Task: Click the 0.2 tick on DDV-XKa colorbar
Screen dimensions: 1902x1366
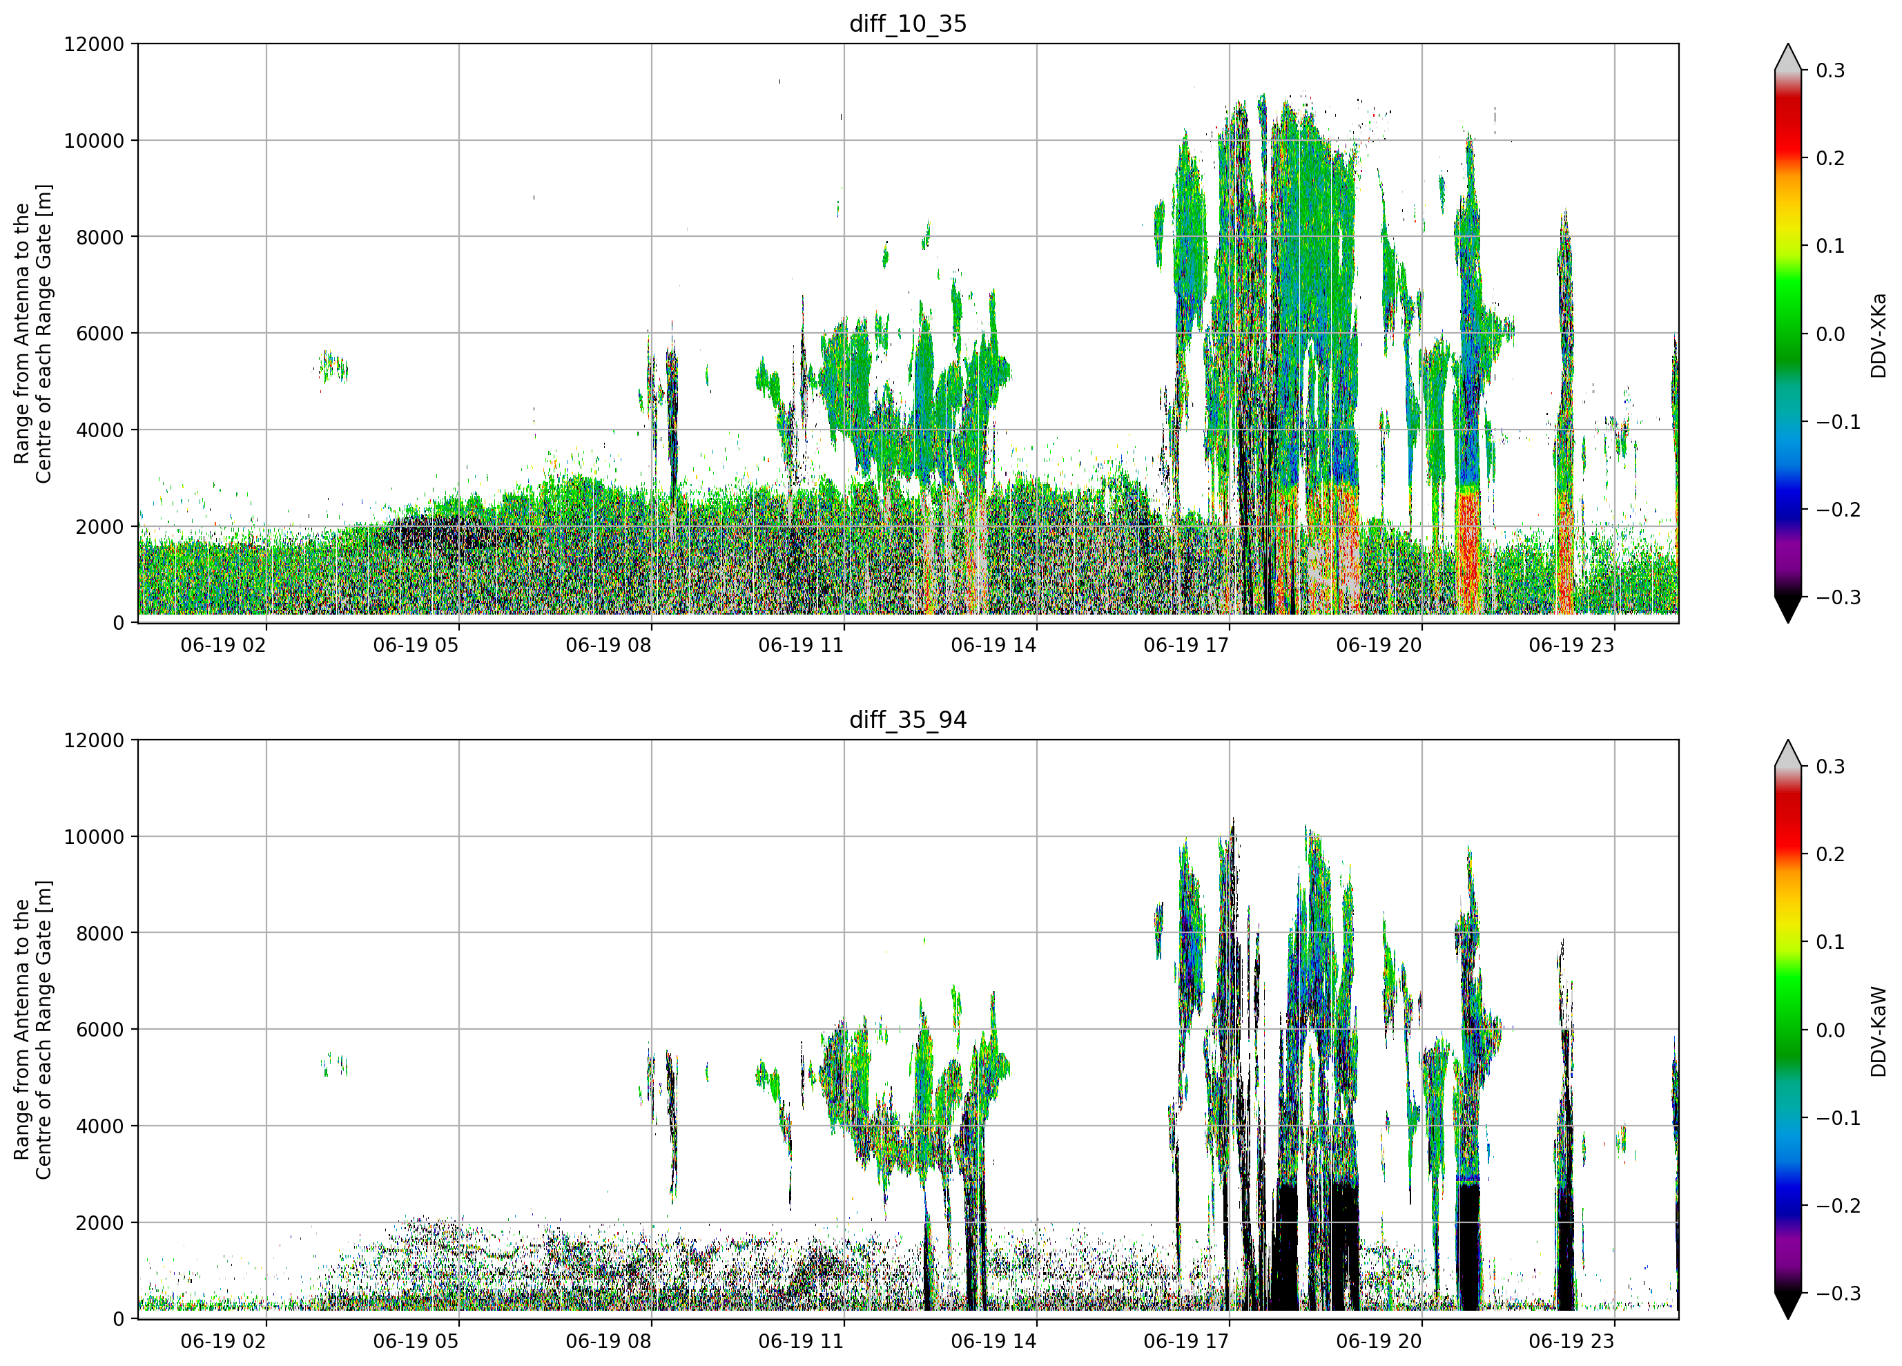Action: 1830,159
